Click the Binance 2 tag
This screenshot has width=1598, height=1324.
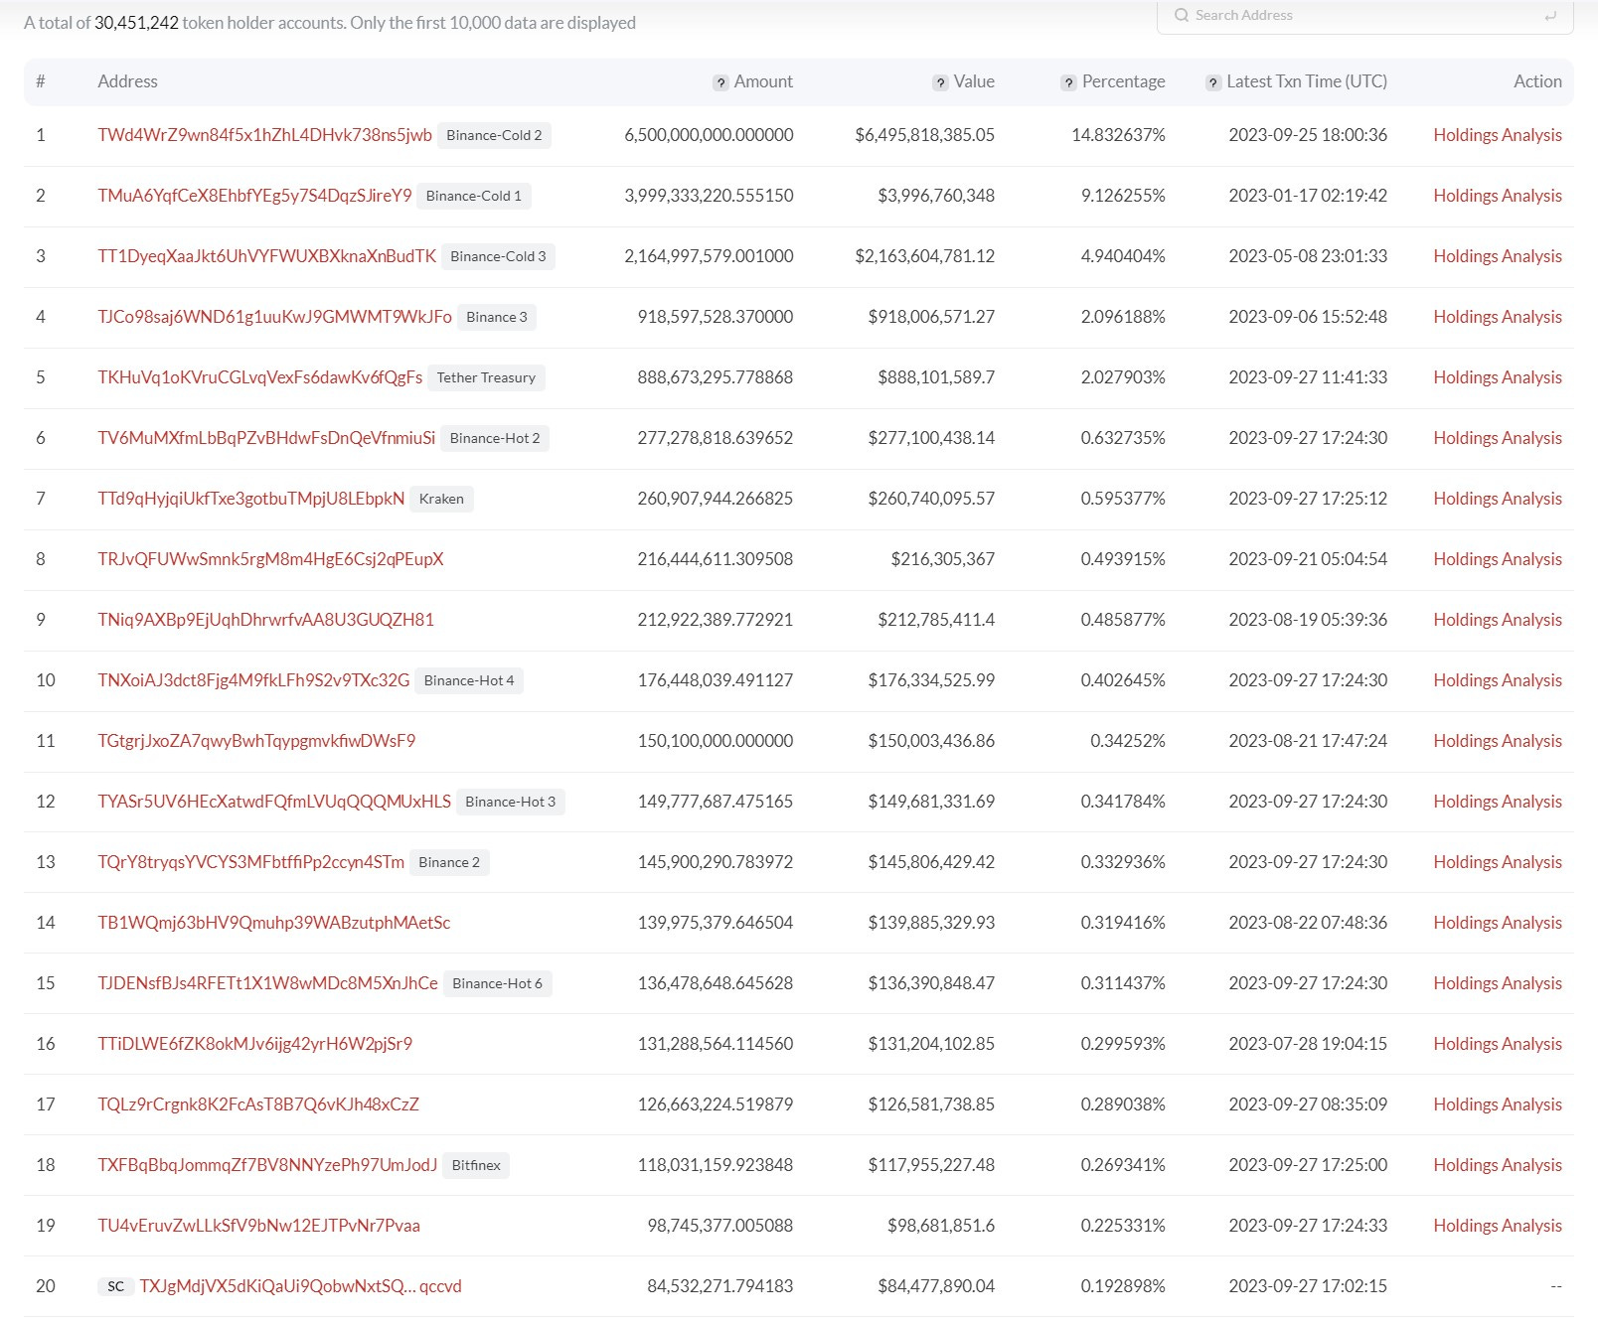point(449,862)
